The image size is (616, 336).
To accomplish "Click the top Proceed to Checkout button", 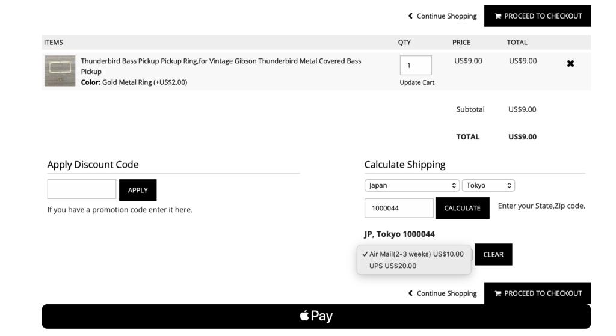I will [x=537, y=16].
